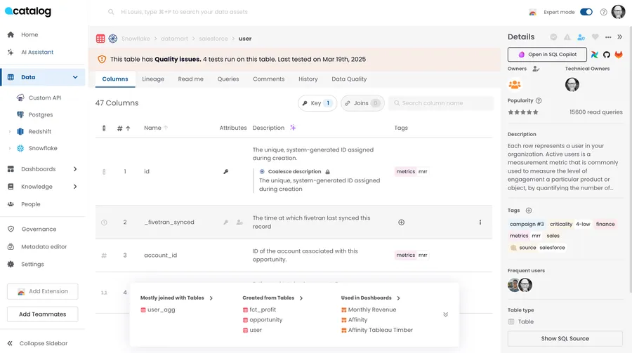Switch to the Lineage tab
The width and height of the screenshot is (632, 353).
(153, 79)
